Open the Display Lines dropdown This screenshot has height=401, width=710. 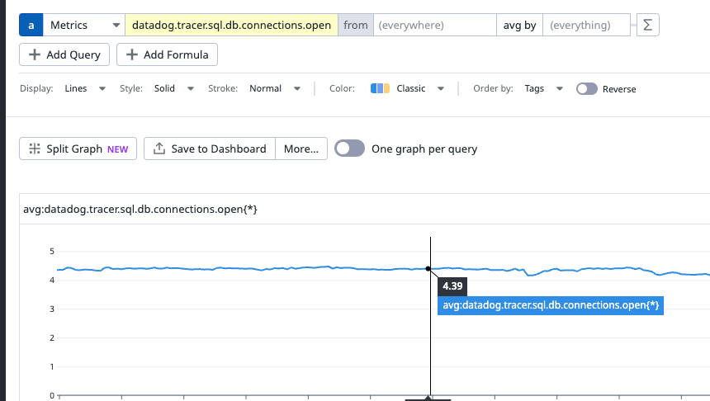coord(85,89)
